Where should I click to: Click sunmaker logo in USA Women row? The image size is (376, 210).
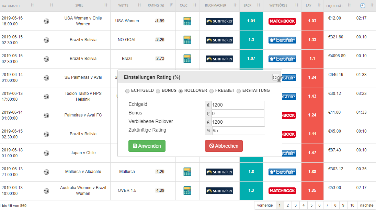(219, 21)
